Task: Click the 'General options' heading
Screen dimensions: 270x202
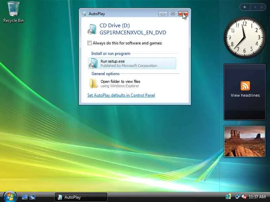Action: click(x=105, y=74)
